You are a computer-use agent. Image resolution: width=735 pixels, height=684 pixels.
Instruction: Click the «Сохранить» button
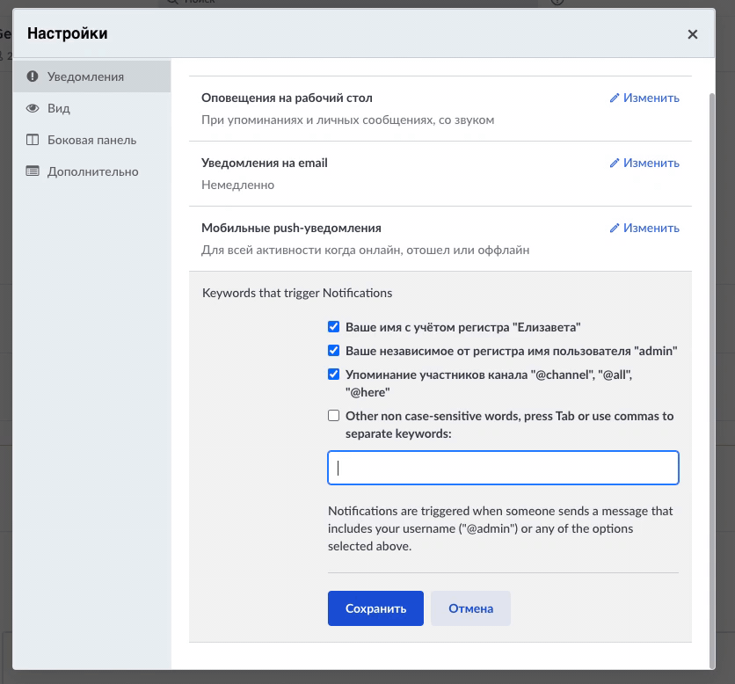(x=375, y=608)
